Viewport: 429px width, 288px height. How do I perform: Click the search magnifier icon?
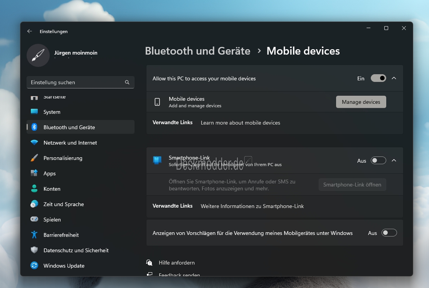point(127,82)
